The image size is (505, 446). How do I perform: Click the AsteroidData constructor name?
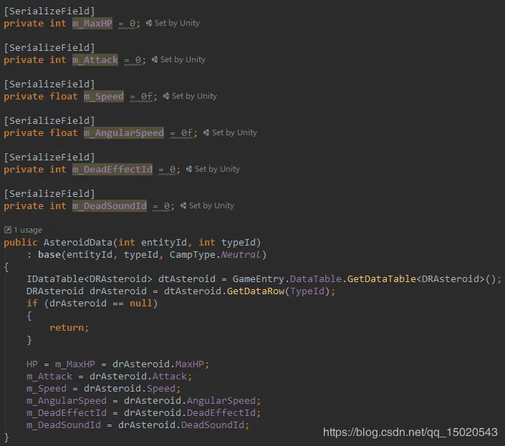[77, 242]
